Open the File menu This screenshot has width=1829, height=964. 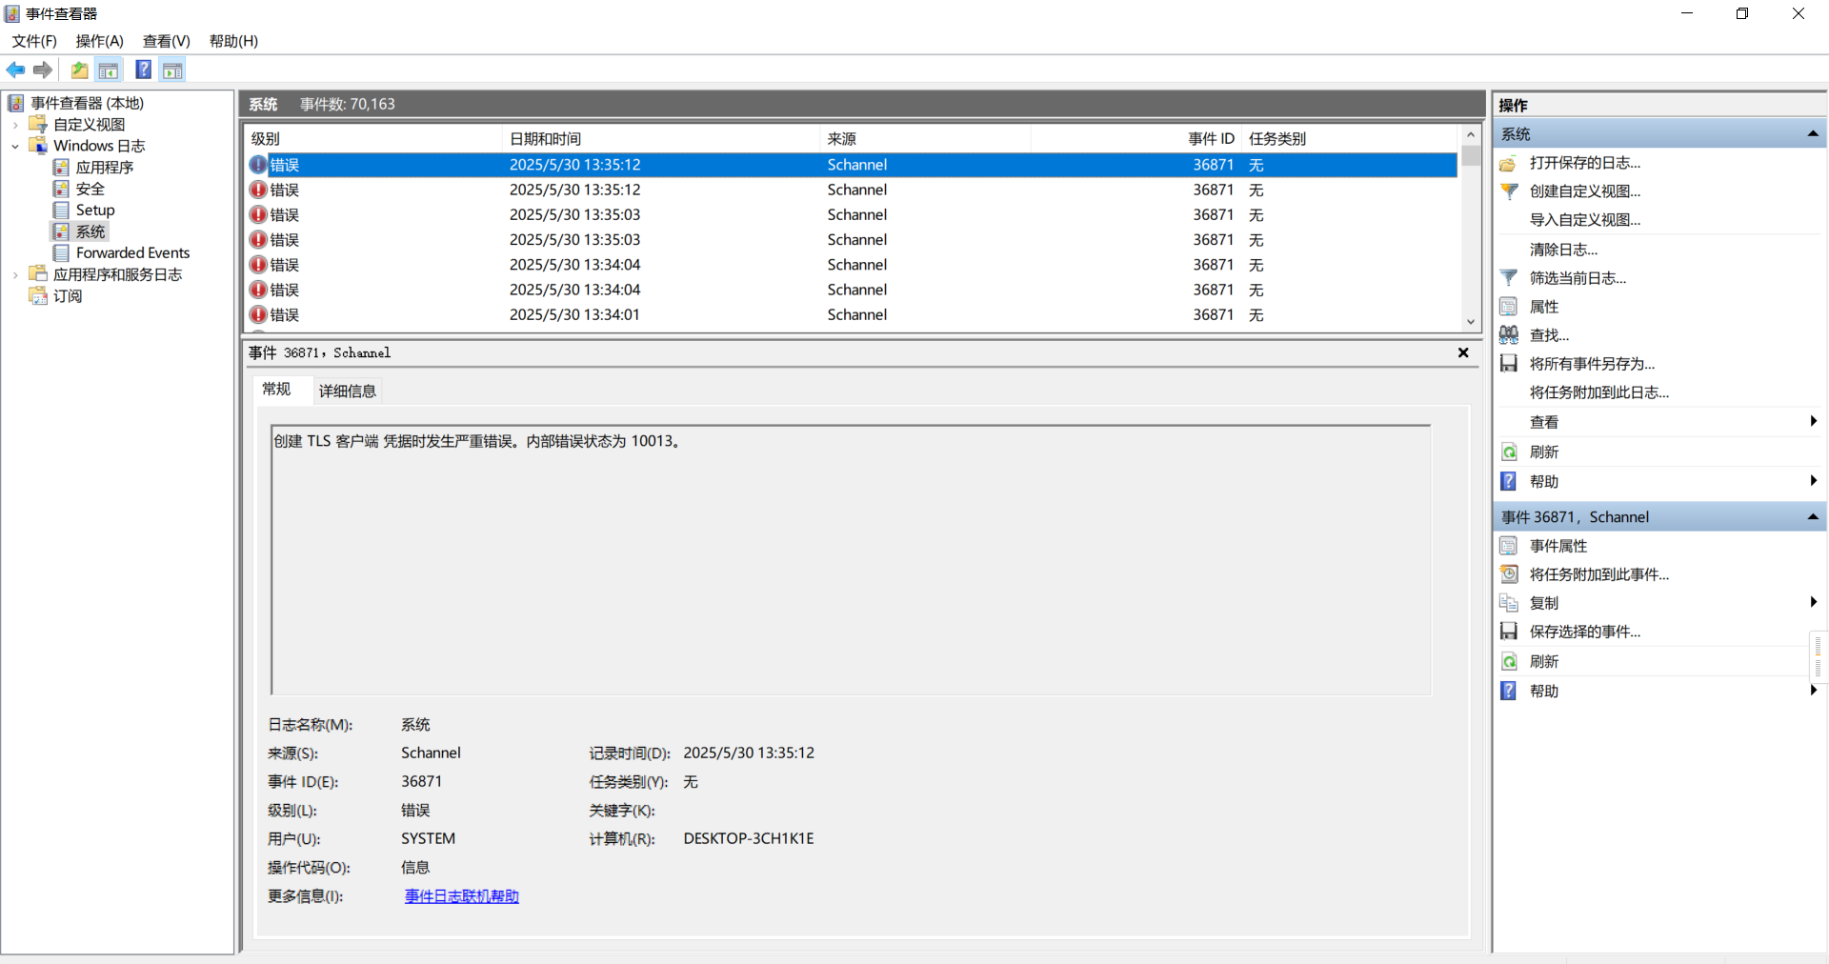tap(34, 41)
